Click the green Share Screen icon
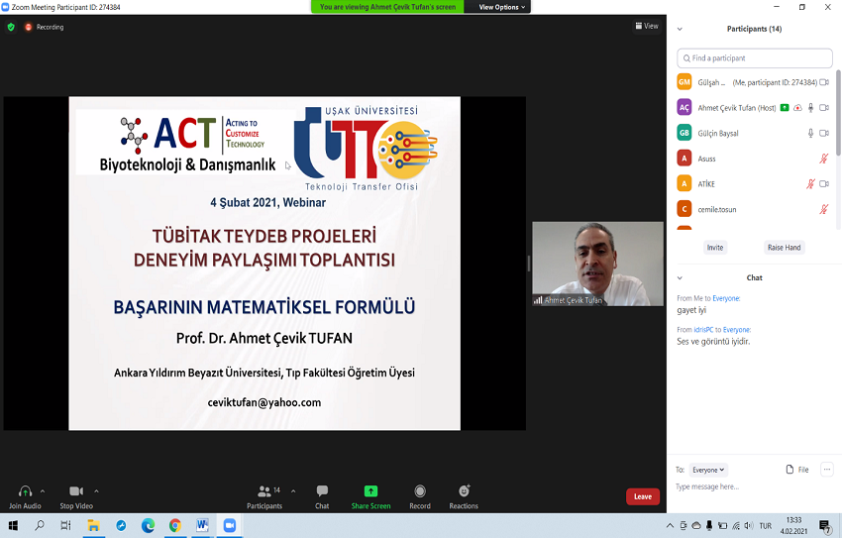842x538 pixels. pos(370,491)
